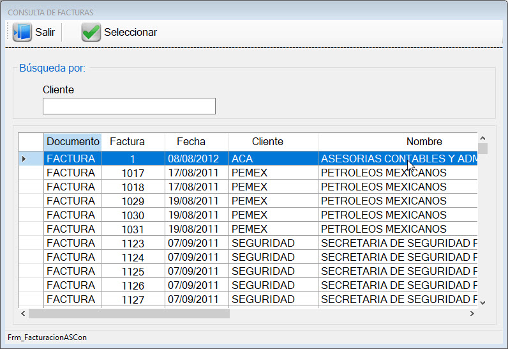Click date 17/08/2011 in row 1017
The height and width of the screenshot is (349, 508).
pyautogui.click(x=197, y=173)
